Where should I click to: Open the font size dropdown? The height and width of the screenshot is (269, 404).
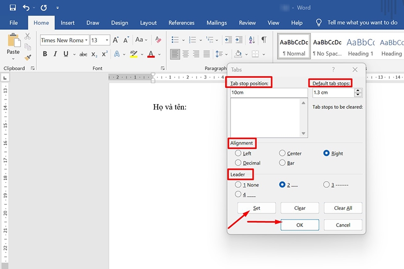[x=107, y=40]
